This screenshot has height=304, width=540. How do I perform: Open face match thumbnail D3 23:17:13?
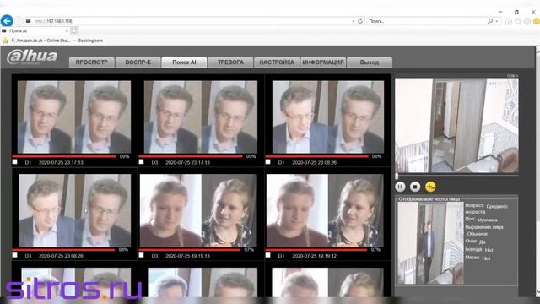[x=201, y=117]
